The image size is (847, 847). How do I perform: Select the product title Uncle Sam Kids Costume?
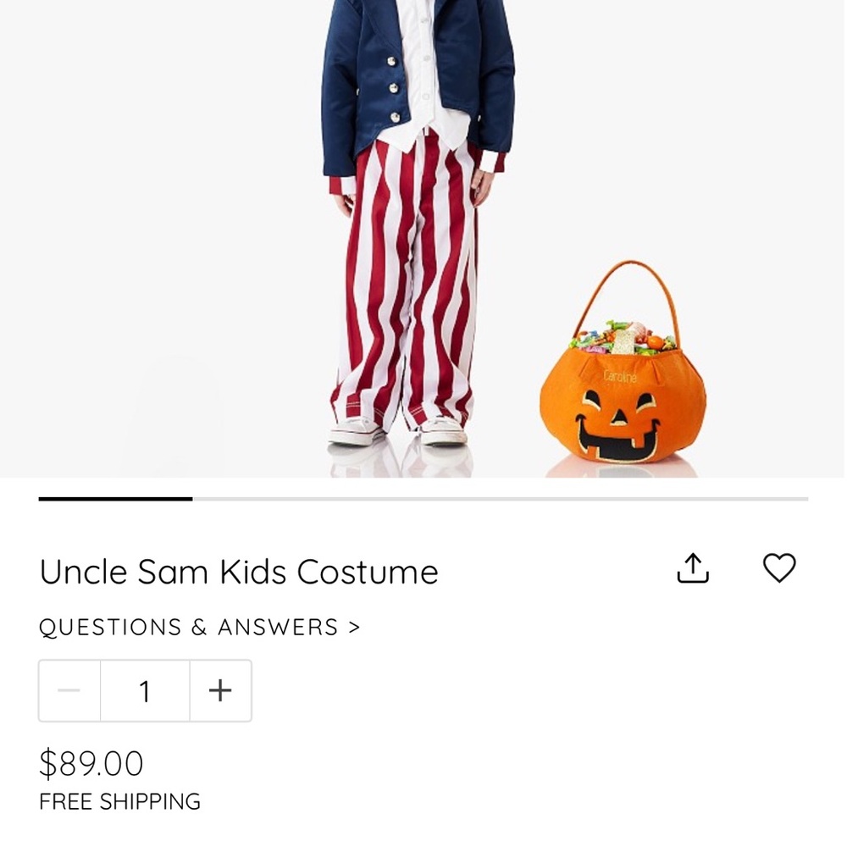click(238, 572)
